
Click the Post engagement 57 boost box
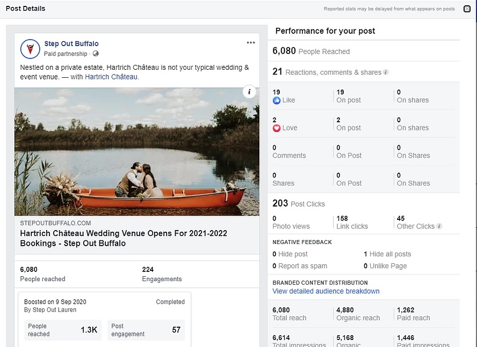[146, 330]
